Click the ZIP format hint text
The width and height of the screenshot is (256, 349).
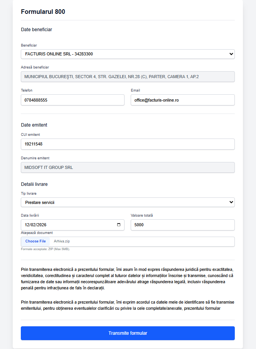point(45,249)
